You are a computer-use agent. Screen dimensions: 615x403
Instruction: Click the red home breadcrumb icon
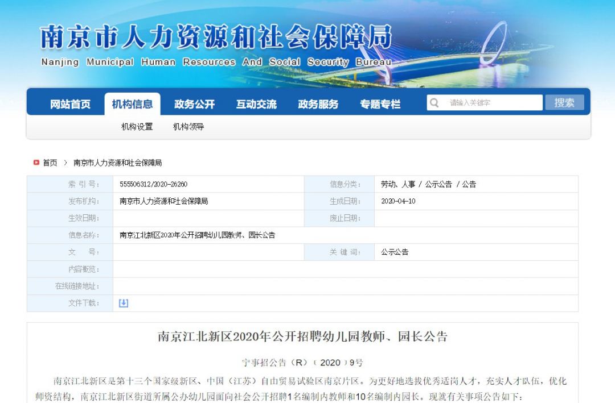coord(36,163)
